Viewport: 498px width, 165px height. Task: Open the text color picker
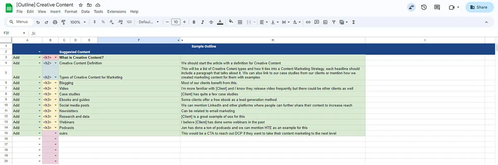[220, 22]
